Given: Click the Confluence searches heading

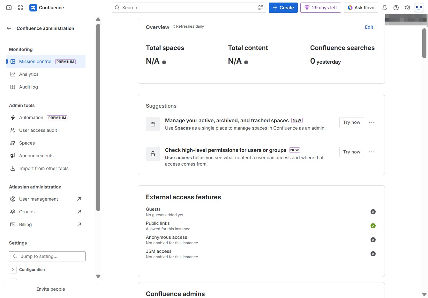Looking at the screenshot, I should tap(342, 48).
